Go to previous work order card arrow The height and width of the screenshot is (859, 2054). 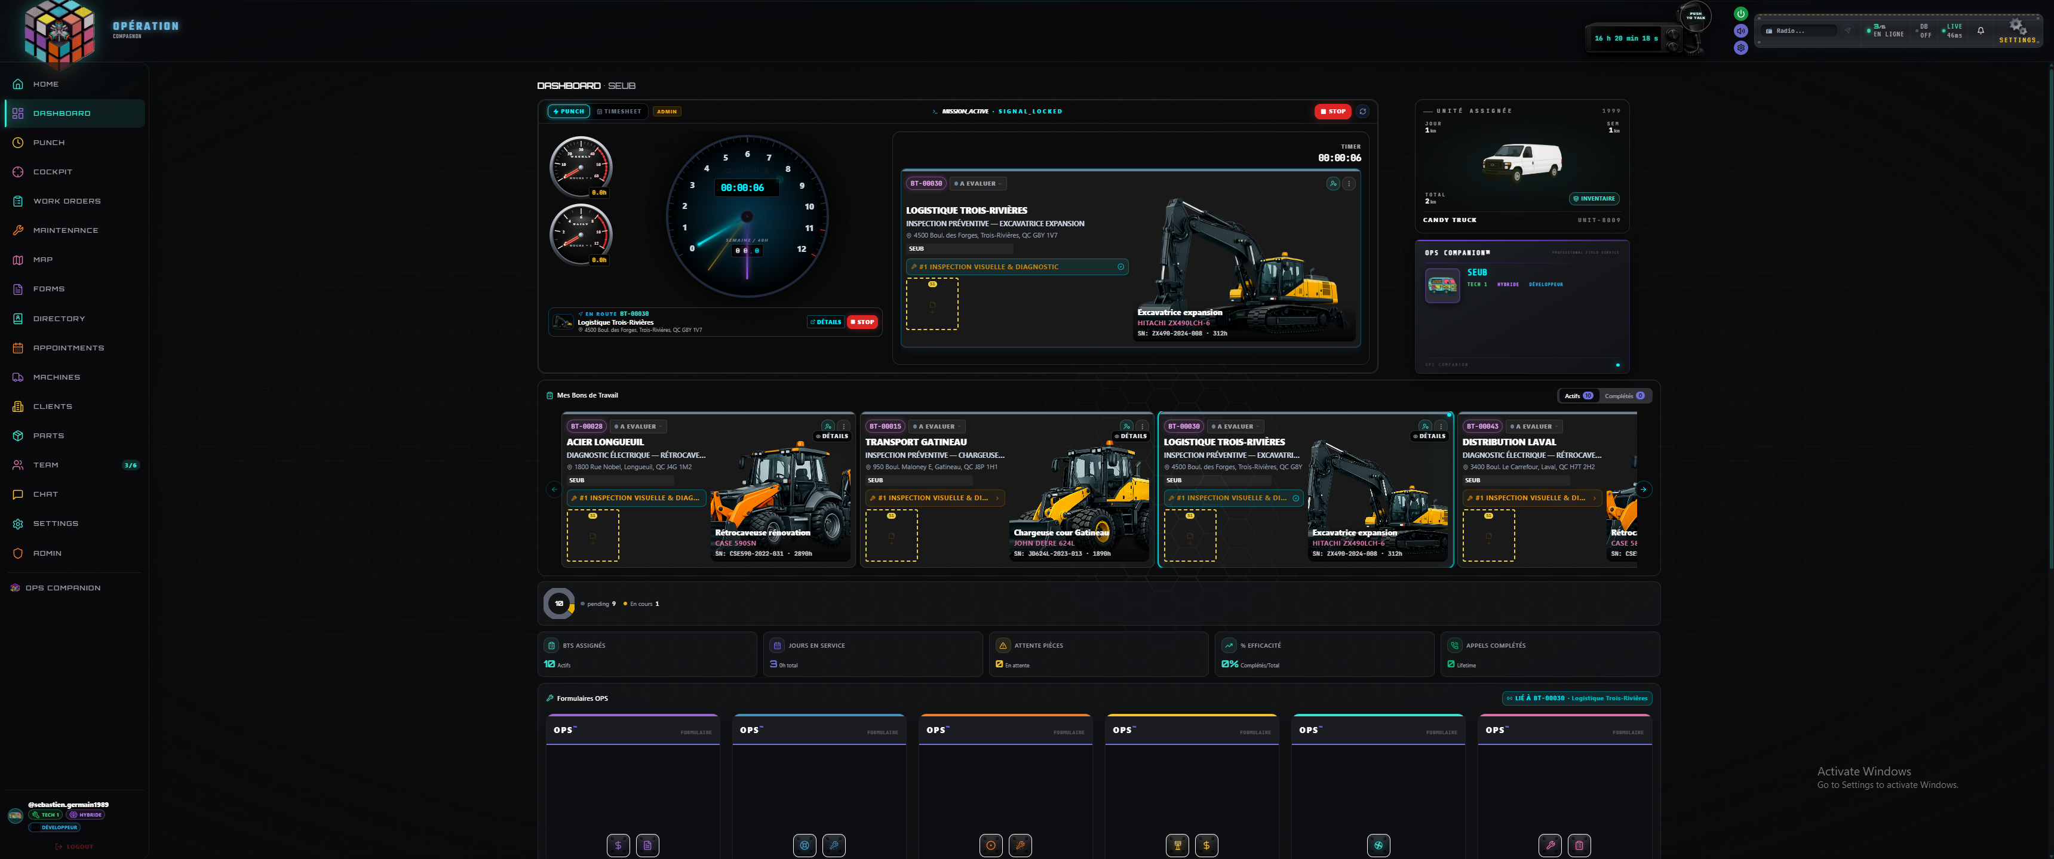[x=554, y=489]
